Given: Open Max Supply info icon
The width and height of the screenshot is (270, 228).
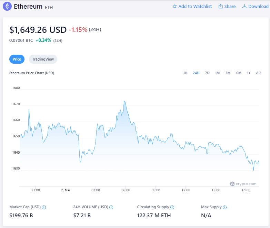Looking at the screenshot, I should [225, 207].
